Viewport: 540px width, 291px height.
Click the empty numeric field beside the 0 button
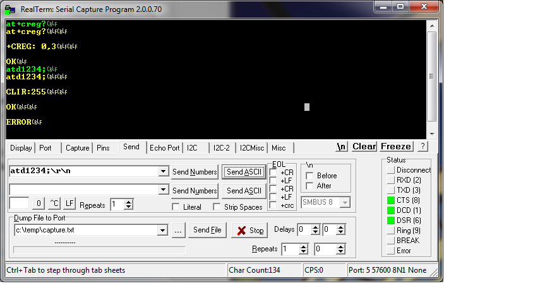[x=18, y=203]
